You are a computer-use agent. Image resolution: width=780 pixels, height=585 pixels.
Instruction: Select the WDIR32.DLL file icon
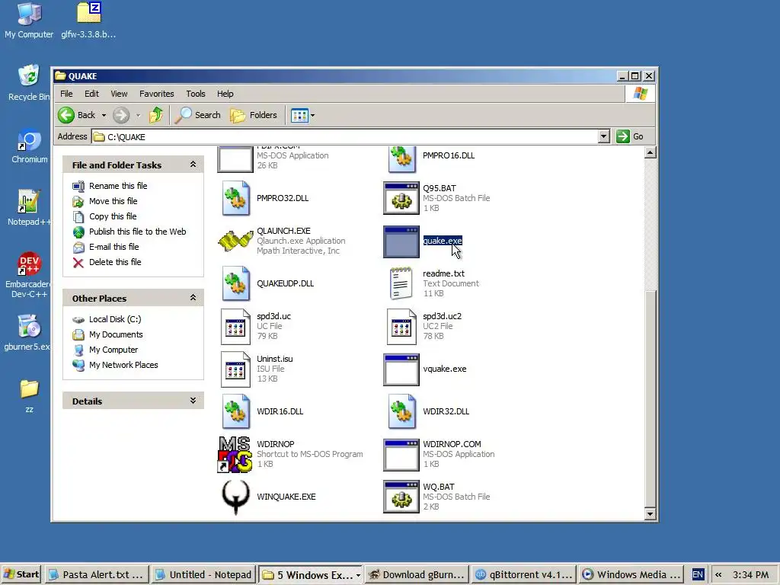click(402, 411)
